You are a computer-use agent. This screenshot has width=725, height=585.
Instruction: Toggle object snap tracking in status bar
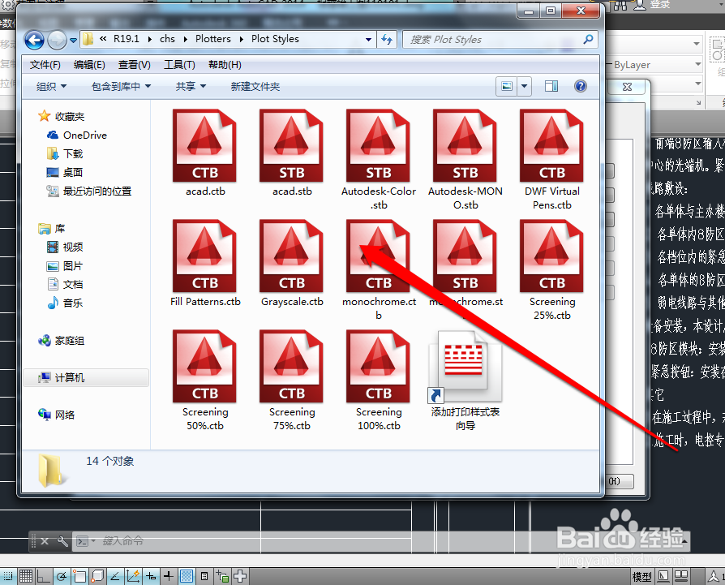click(114, 576)
